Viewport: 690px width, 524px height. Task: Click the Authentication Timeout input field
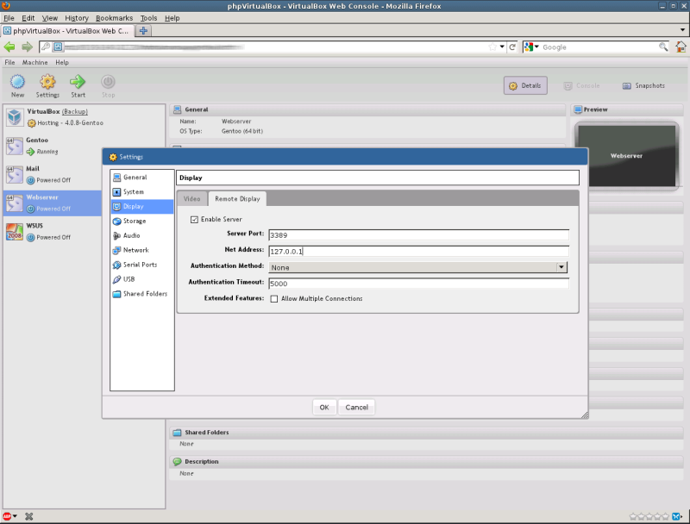[418, 284]
